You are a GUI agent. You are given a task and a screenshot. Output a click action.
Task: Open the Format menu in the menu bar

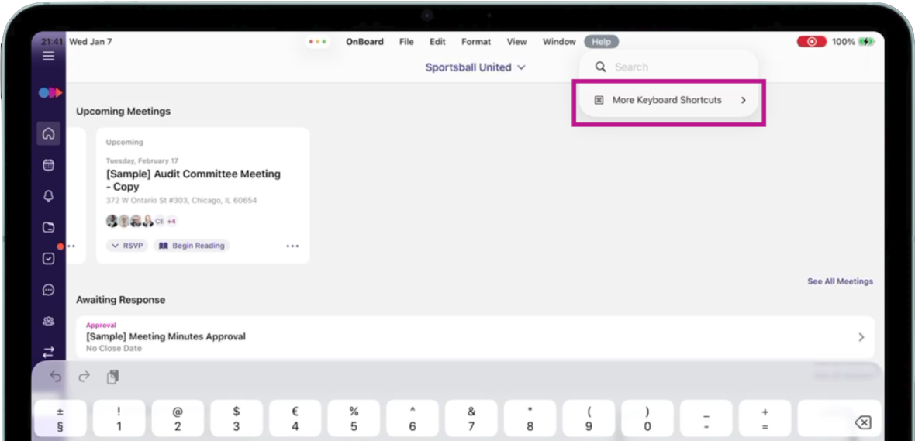pos(476,42)
